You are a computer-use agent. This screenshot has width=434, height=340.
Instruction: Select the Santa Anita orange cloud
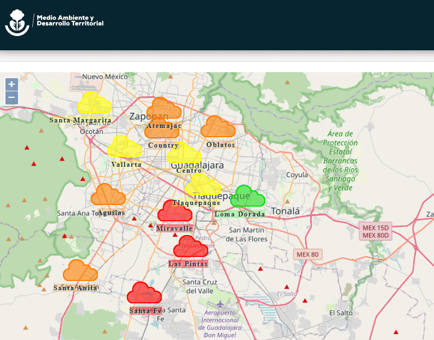coord(80,271)
